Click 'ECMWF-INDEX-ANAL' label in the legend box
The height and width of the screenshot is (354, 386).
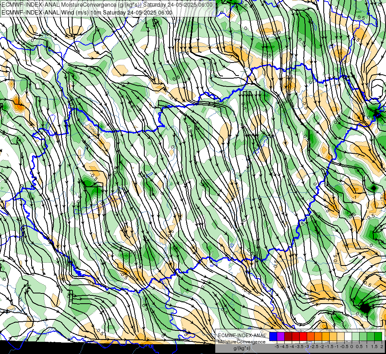(x=242, y=336)
